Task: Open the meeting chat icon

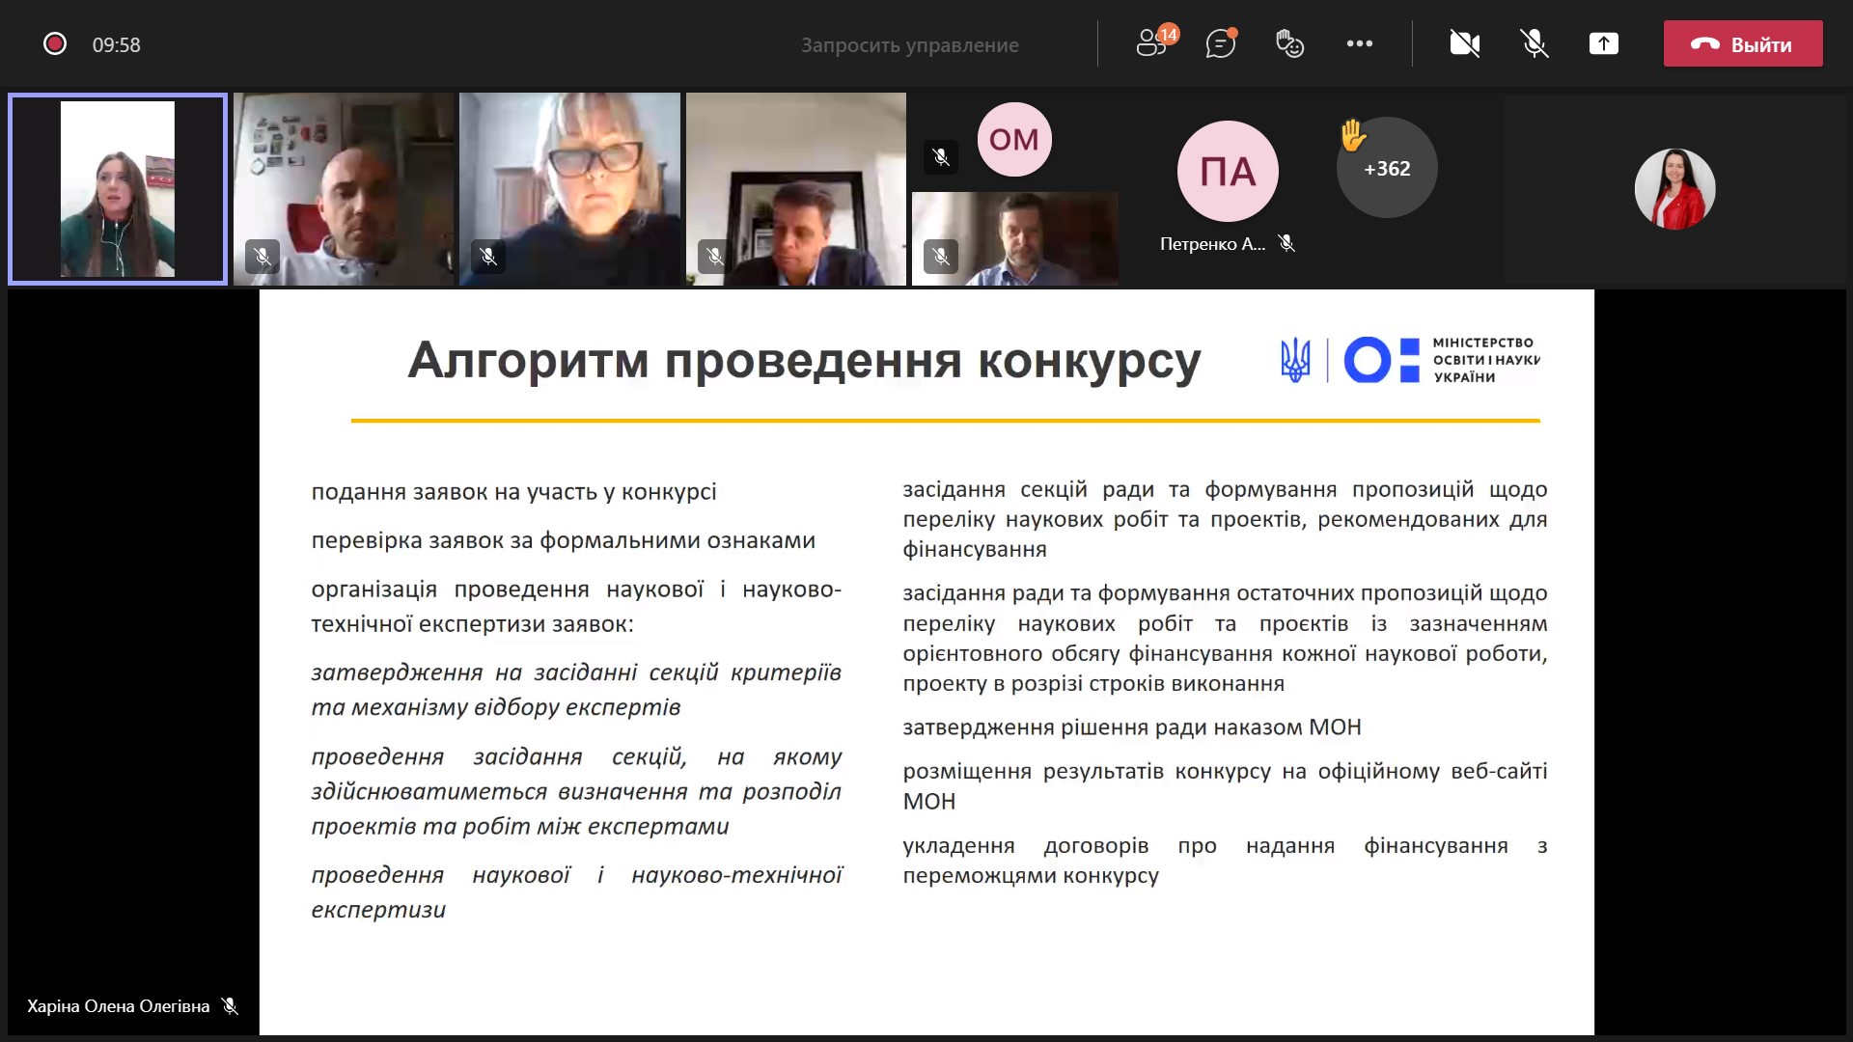Action: 1221,42
